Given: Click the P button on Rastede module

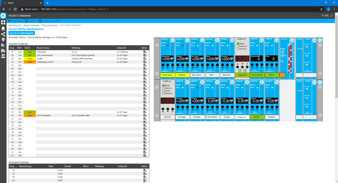Looking at the screenshot, I should tap(187, 65).
